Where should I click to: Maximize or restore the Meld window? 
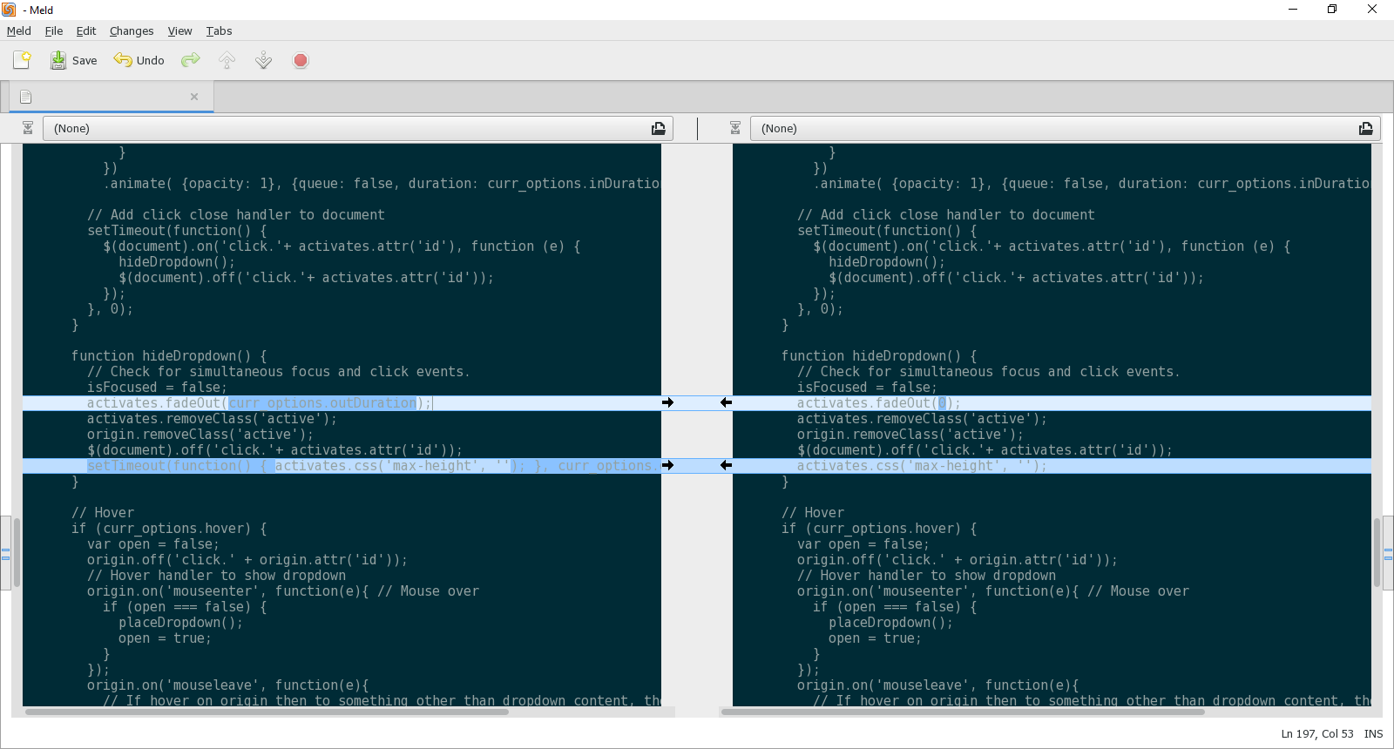click(1332, 10)
